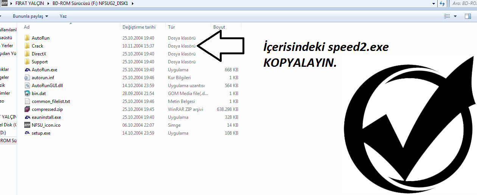Screen dimensions: 477x195
Task: Click the AutoRun.exe EA application icon
Action: coord(27,69)
